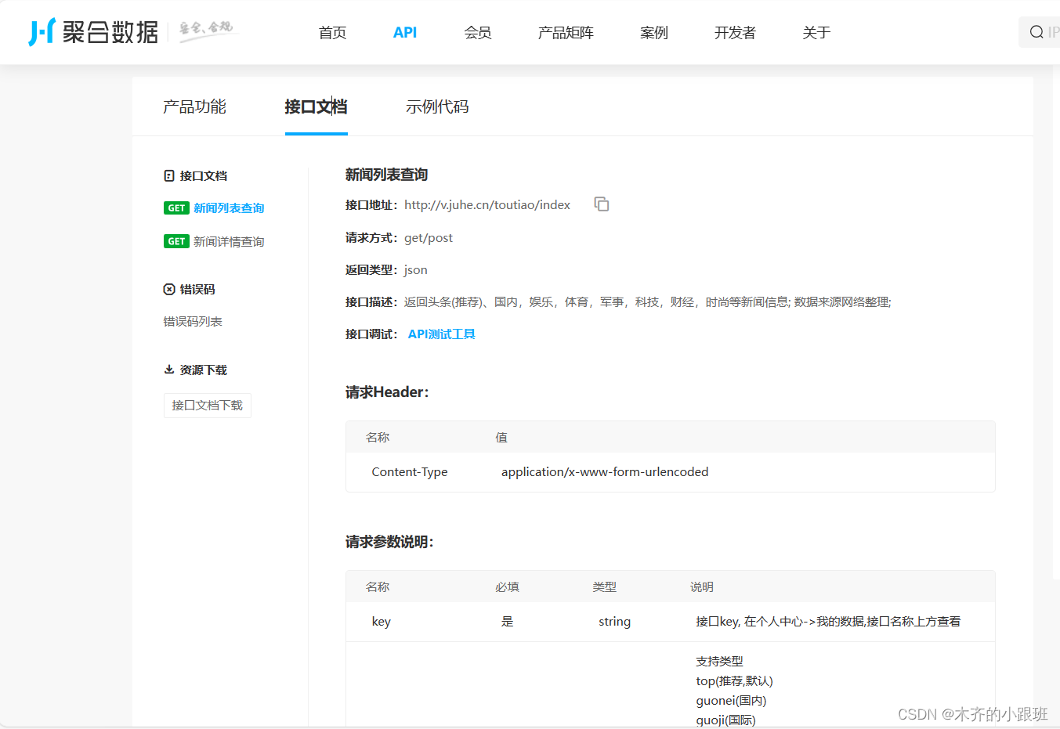The height and width of the screenshot is (729, 1060).
Task: Click the GET badge beside 新闻详情查询
Action: click(176, 241)
